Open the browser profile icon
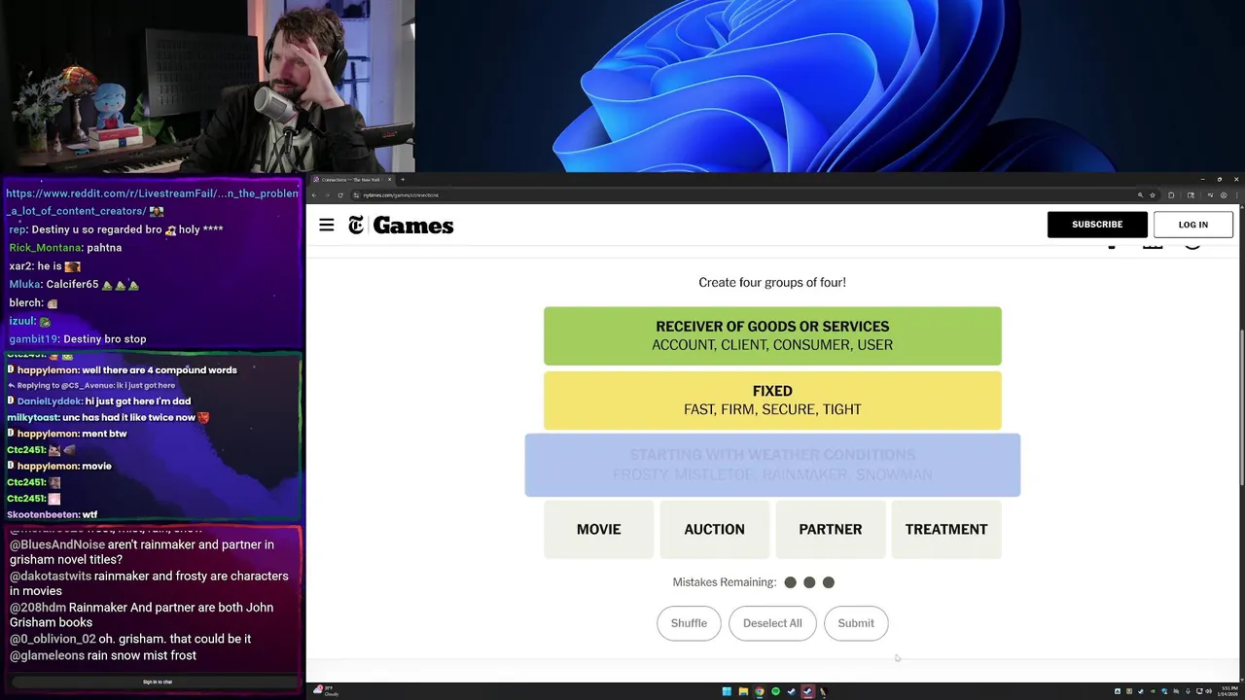The image size is (1245, 700). (1224, 194)
